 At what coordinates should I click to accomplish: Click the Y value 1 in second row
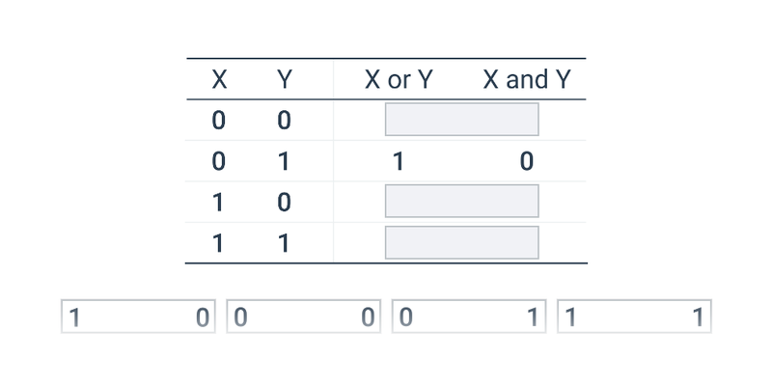(x=284, y=161)
